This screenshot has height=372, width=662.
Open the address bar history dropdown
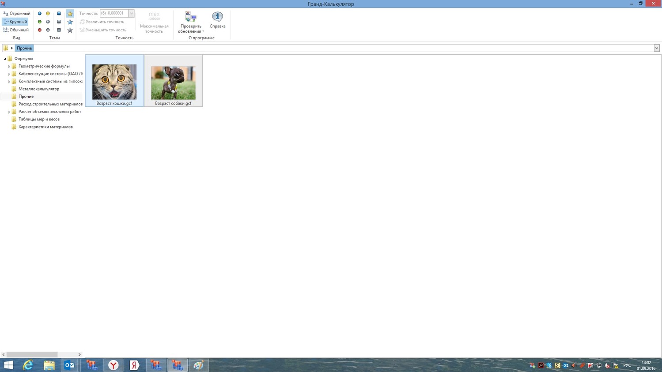(657, 48)
